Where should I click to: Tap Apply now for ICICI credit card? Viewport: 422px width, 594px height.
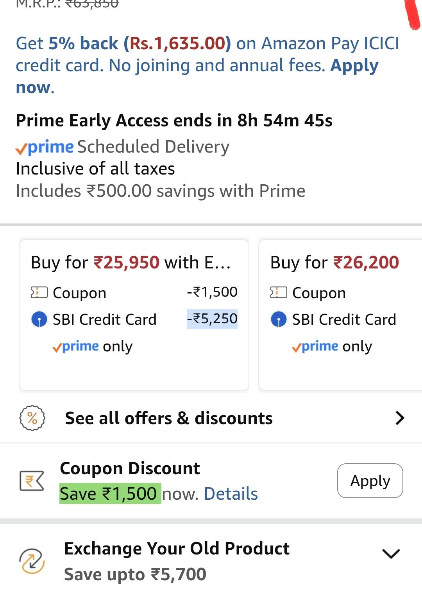point(354,66)
